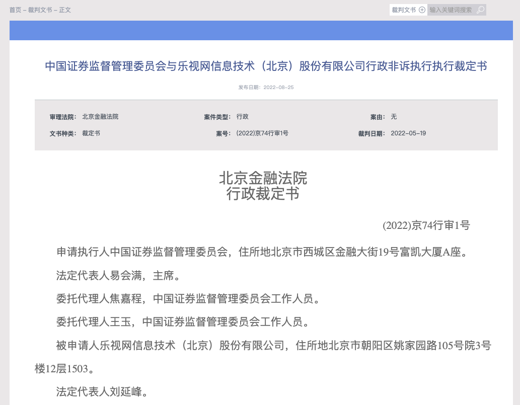Click document type value 裁定书
This screenshot has width=520, height=405.
[x=91, y=133]
